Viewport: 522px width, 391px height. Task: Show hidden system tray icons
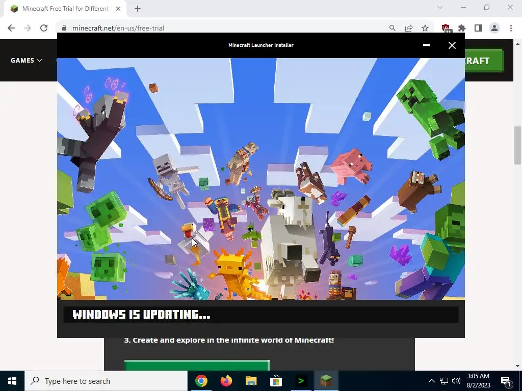point(431,381)
